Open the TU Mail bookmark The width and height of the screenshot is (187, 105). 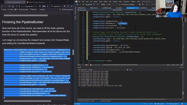(x=11, y=10)
